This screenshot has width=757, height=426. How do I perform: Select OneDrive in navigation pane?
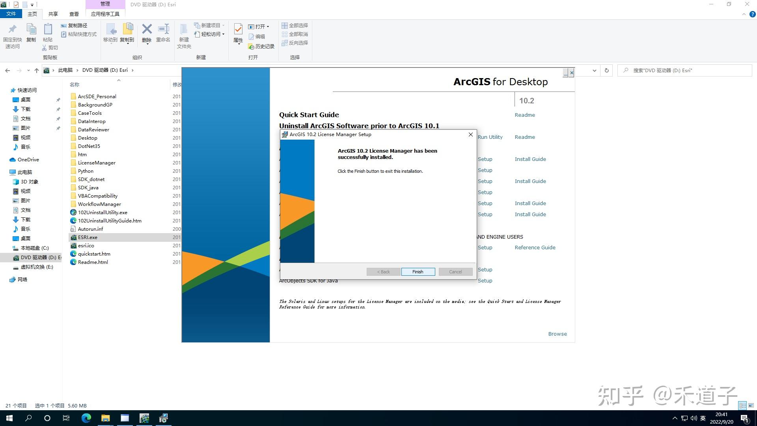[x=28, y=159]
